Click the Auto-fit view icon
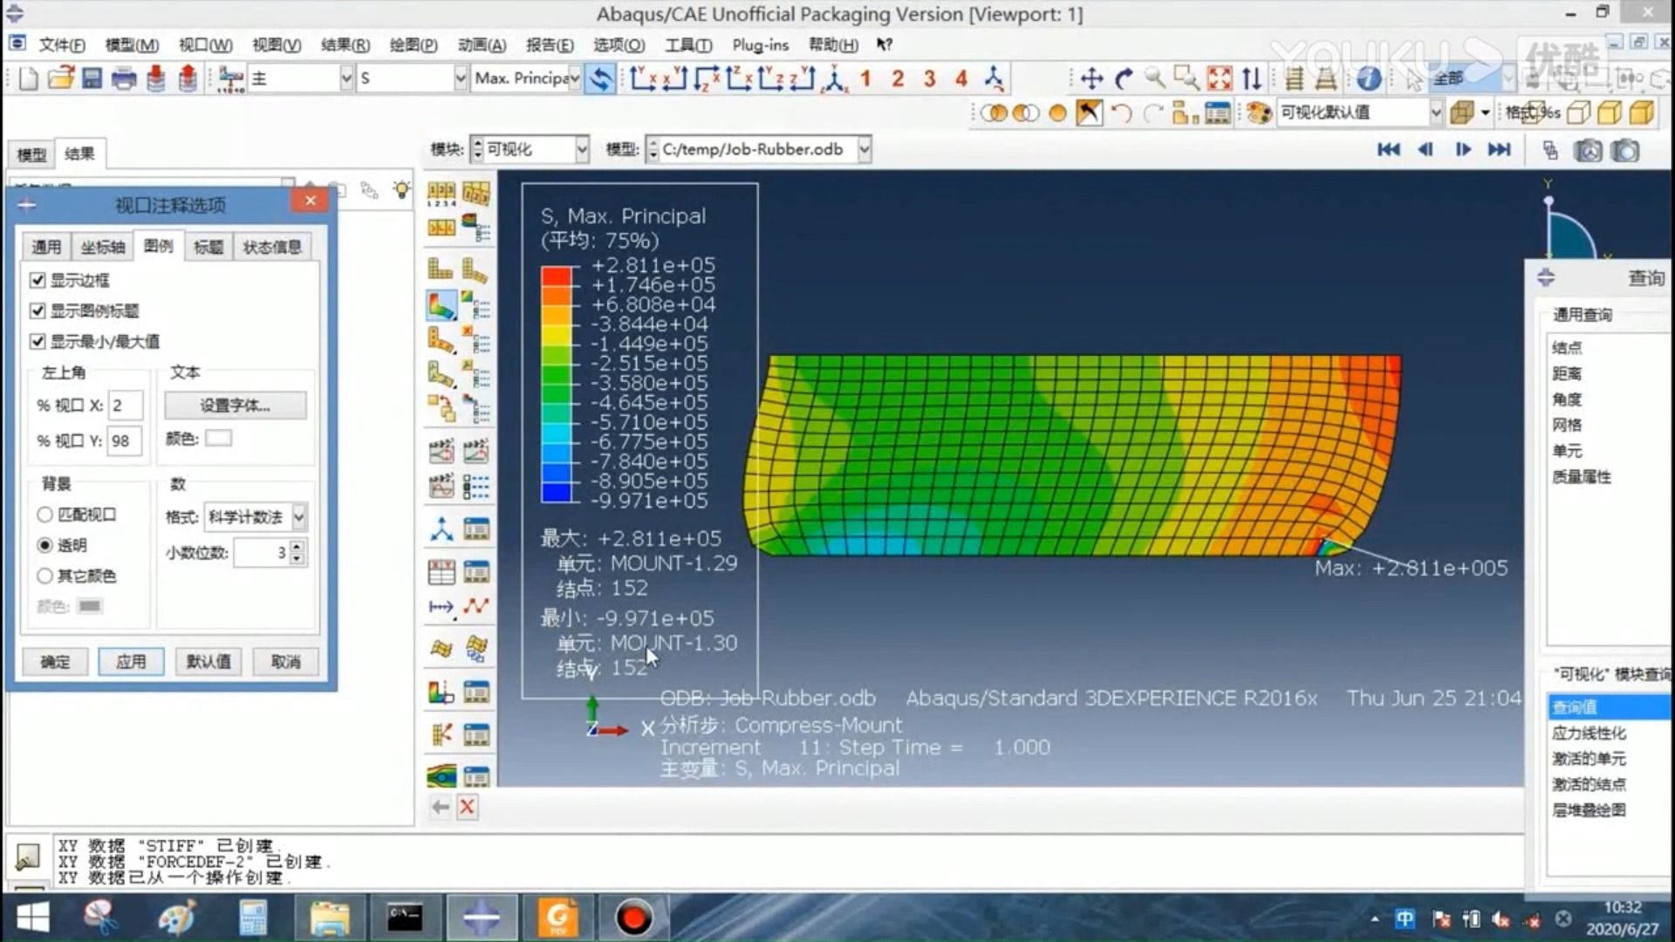Viewport: 1675px width, 942px height. coord(1219,78)
